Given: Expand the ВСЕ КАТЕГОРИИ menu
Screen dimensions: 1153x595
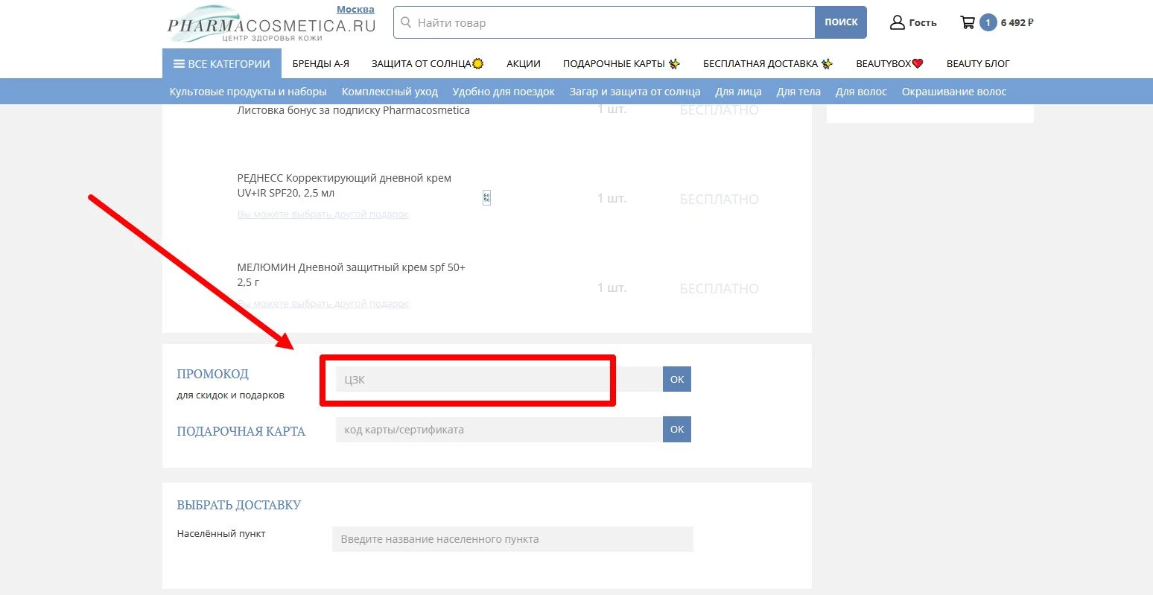Looking at the screenshot, I should 222,64.
